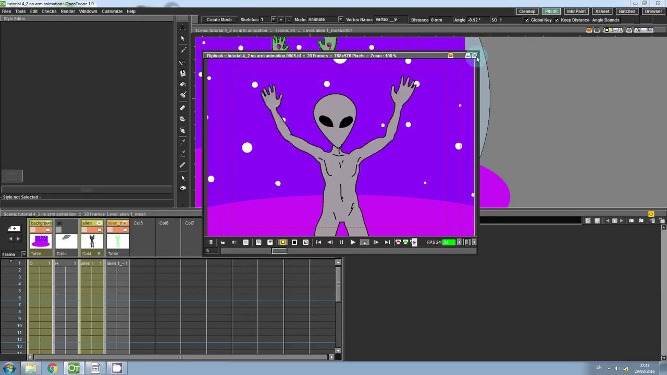Click the Vertex Name field
This screenshot has width=667, height=375.
(391, 20)
